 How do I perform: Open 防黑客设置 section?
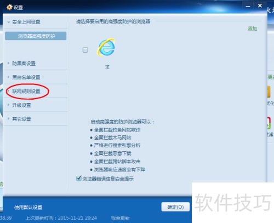[x=24, y=64]
